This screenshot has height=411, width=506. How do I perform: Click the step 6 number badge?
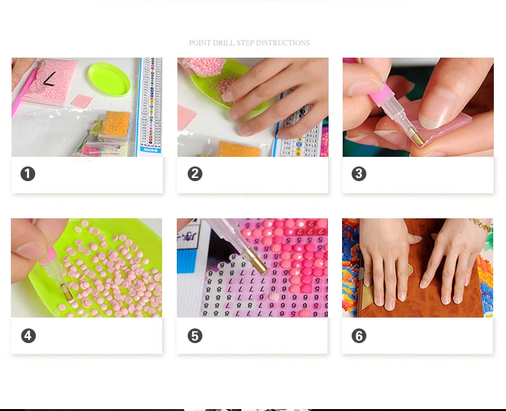tap(359, 336)
